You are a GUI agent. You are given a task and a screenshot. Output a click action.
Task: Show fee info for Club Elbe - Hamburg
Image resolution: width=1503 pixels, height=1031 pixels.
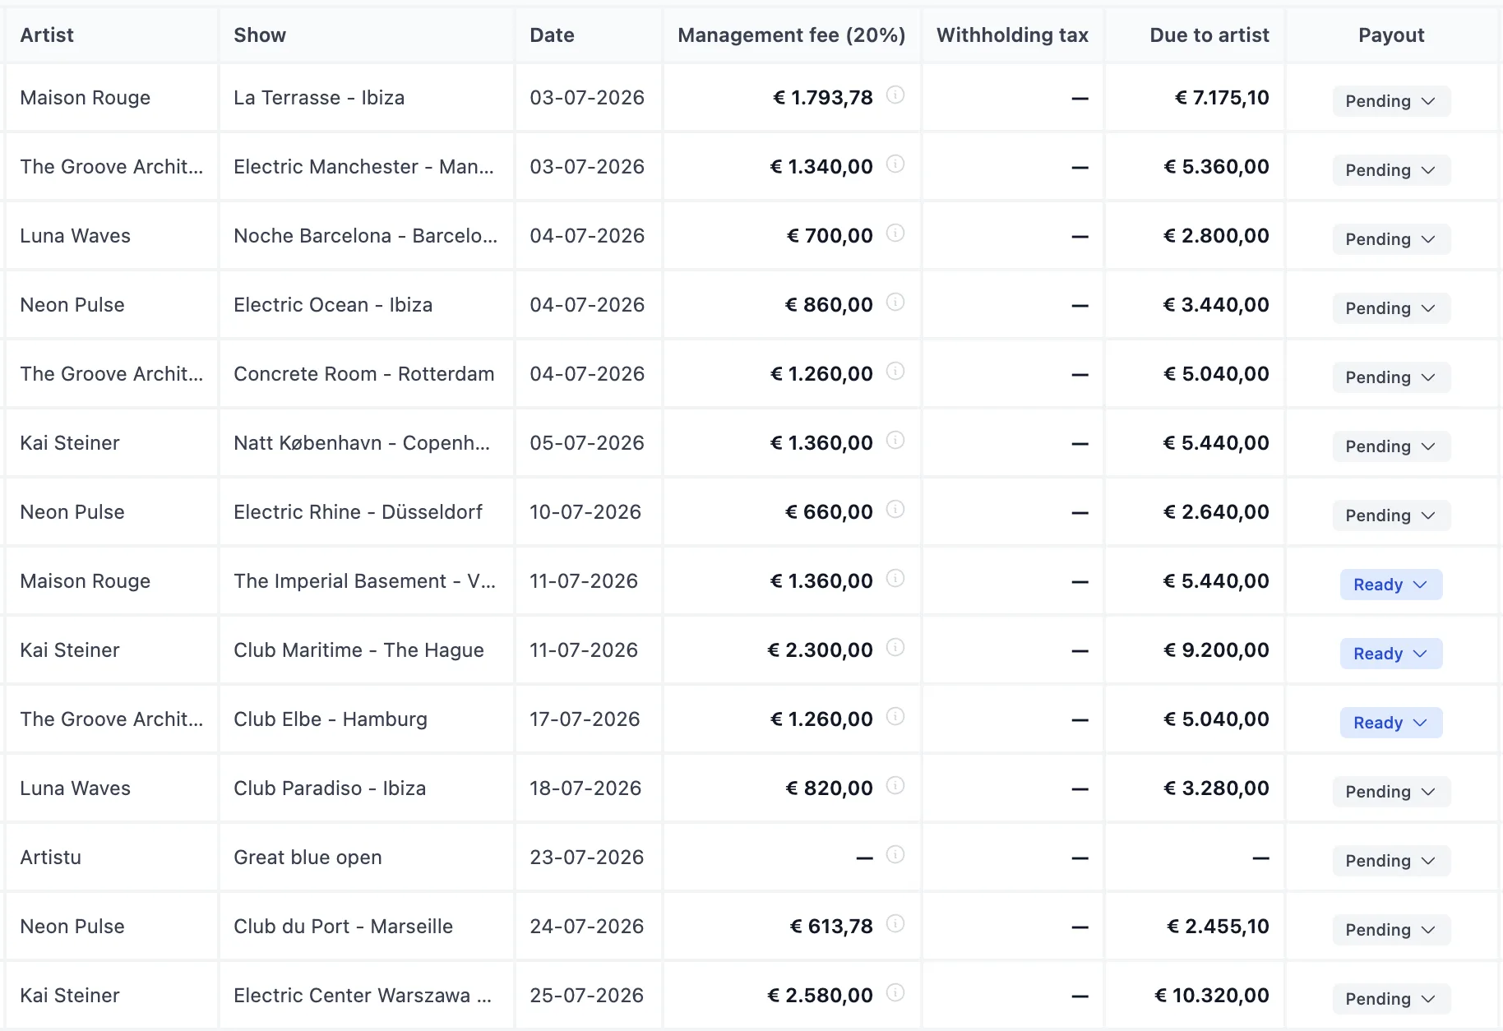(x=895, y=717)
